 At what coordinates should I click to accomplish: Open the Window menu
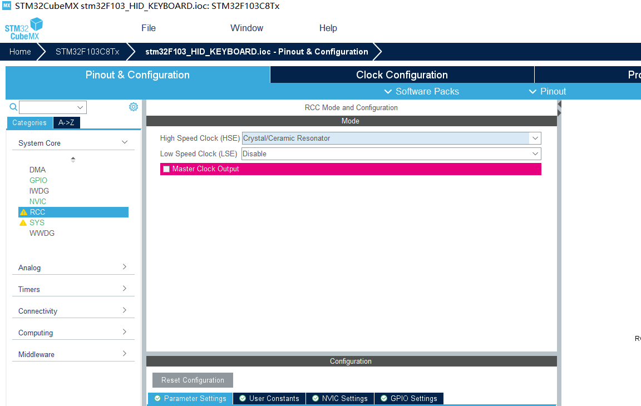(x=246, y=28)
